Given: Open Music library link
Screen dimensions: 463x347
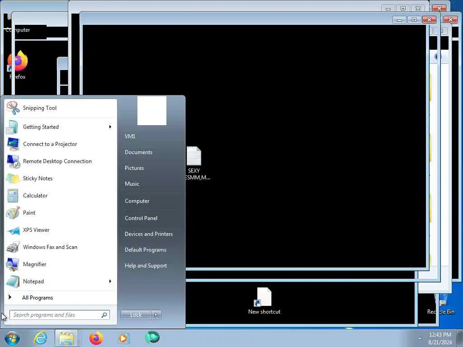Looking at the screenshot, I should click(151, 184).
